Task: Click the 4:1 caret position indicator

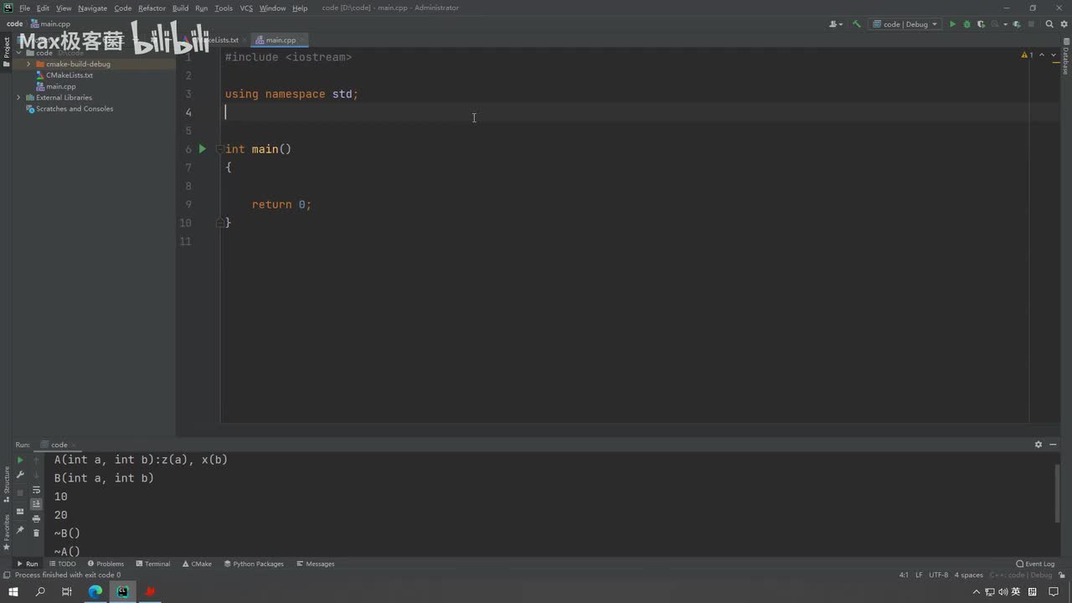Action: (904, 575)
